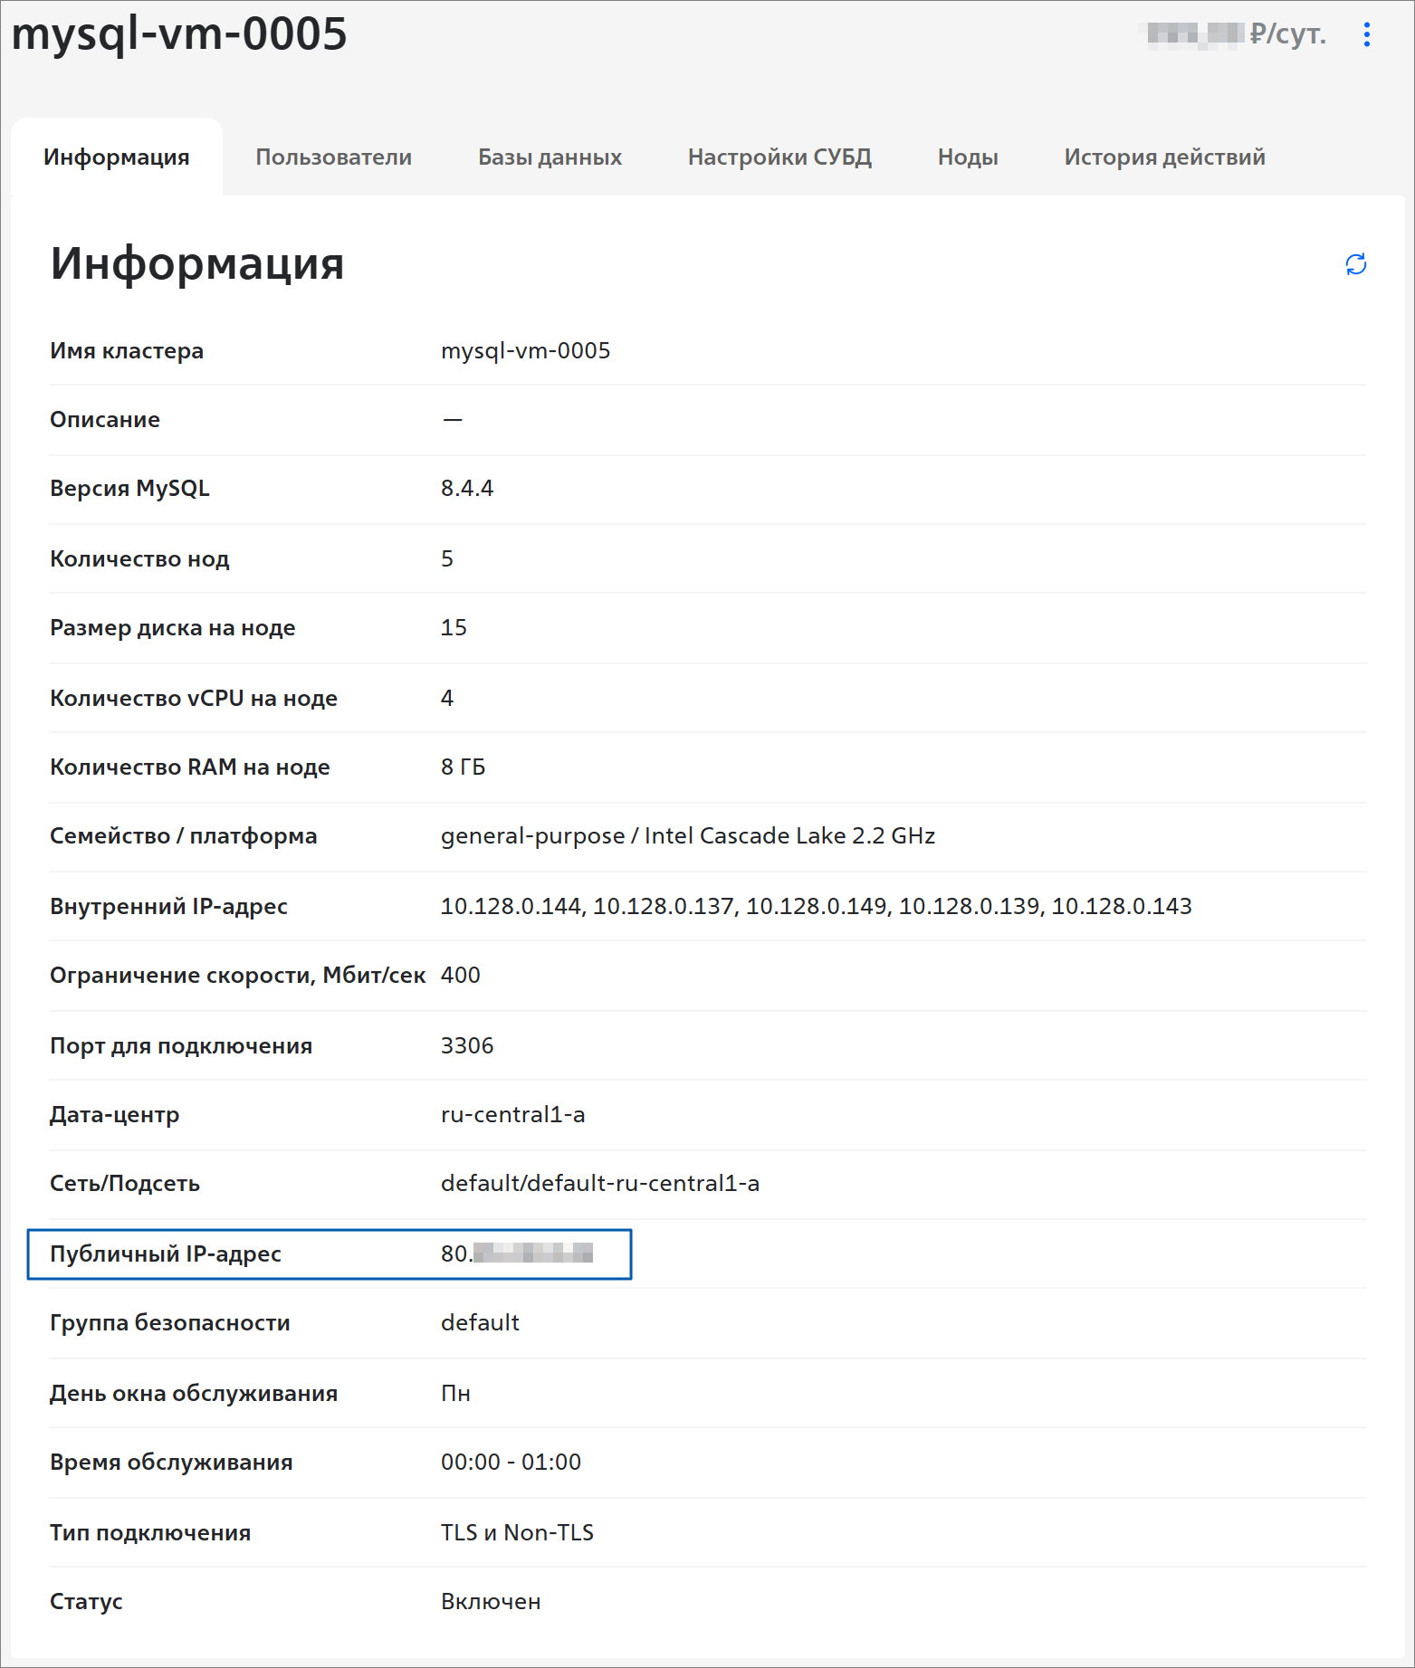The width and height of the screenshot is (1415, 1668).
Task: Open the История действий tab
Action: pyautogui.click(x=1164, y=157)
